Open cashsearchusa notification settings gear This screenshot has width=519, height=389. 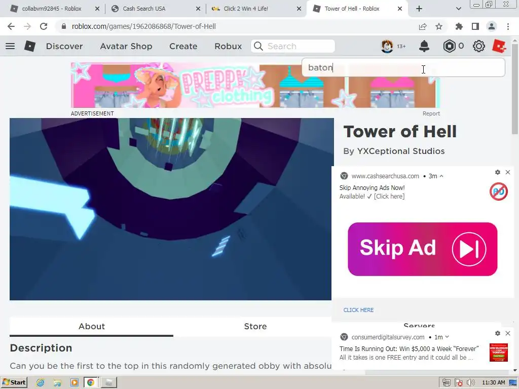[498, 172]
